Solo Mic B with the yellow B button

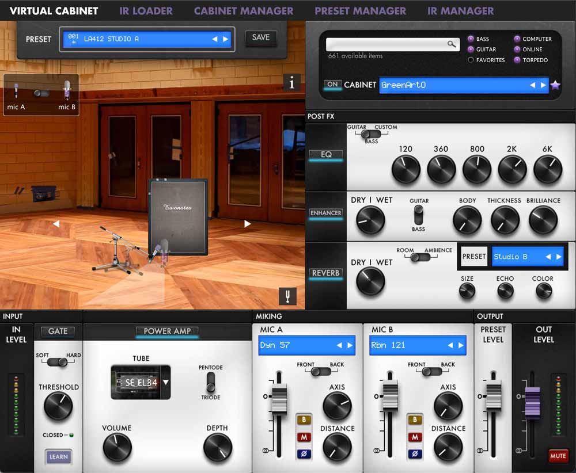point(415,420)
